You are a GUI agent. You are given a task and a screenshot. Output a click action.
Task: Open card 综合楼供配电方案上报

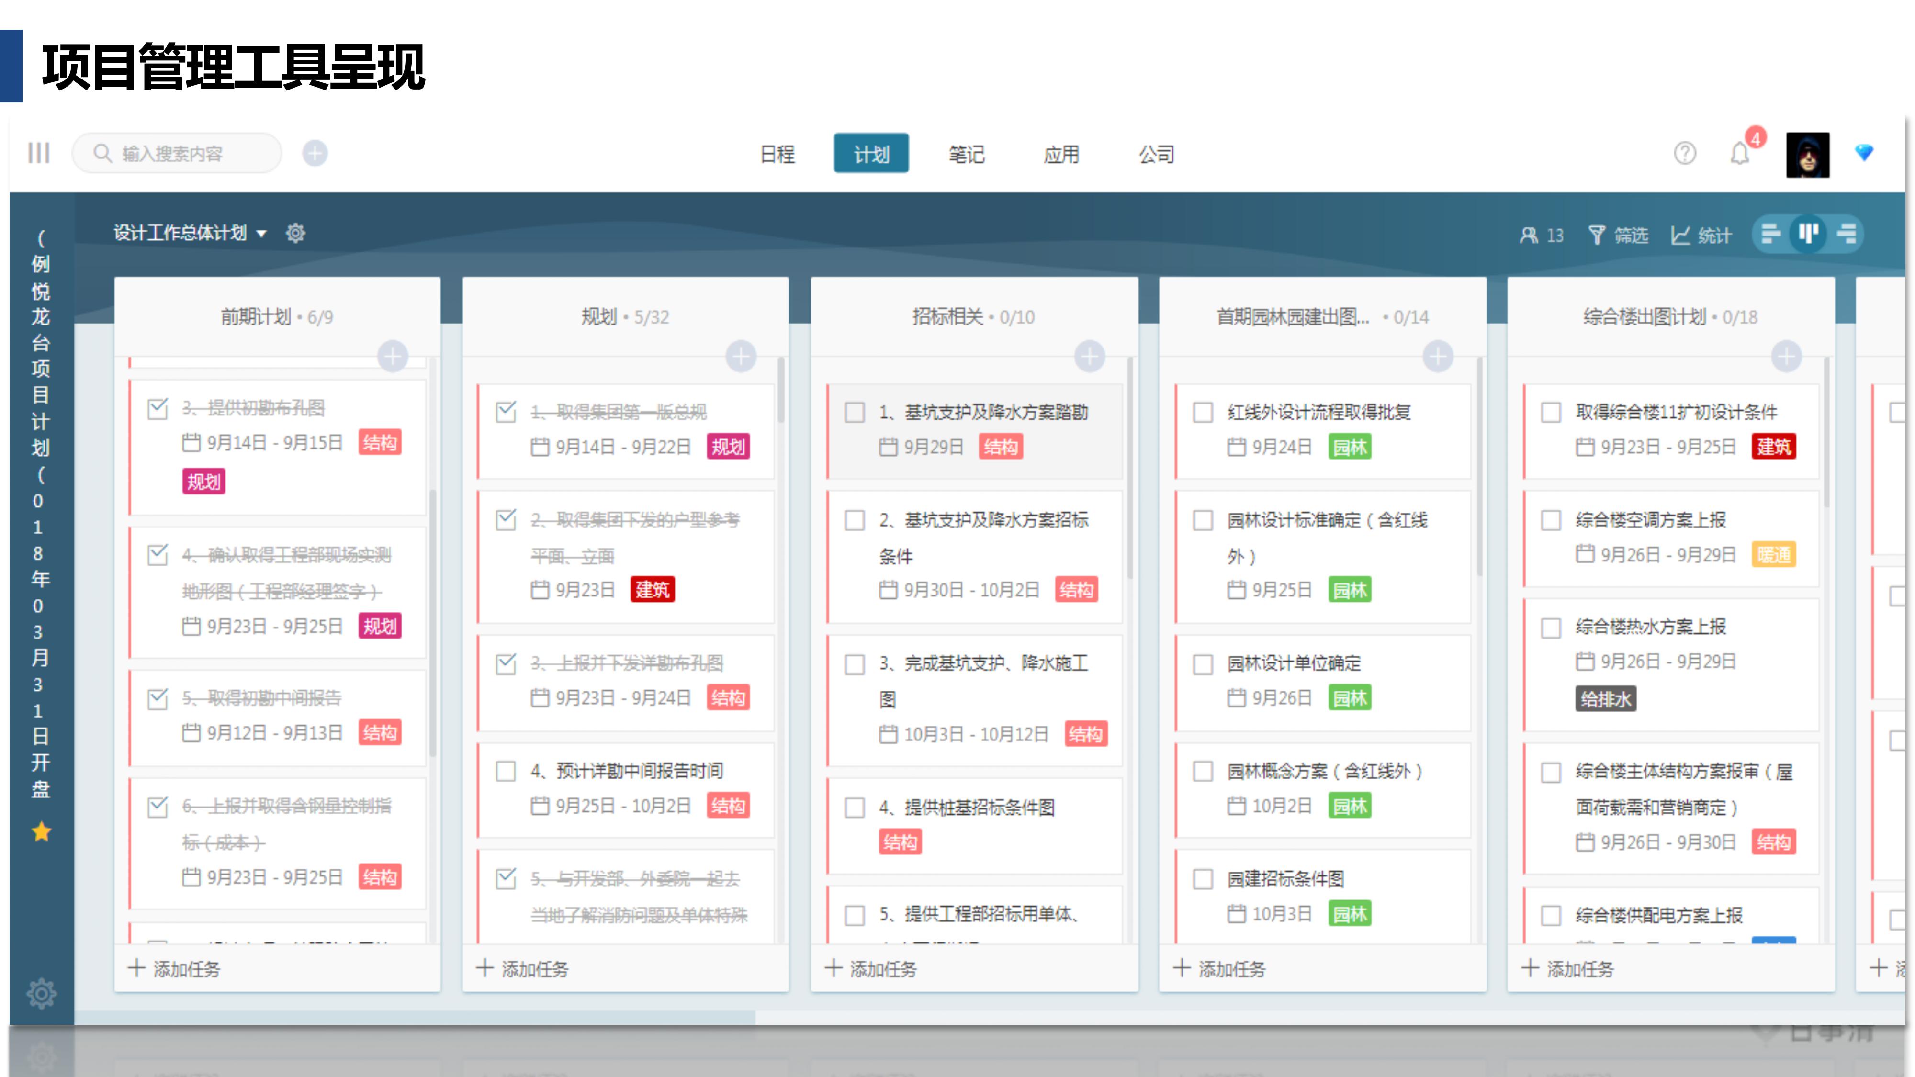point(1670,916)
